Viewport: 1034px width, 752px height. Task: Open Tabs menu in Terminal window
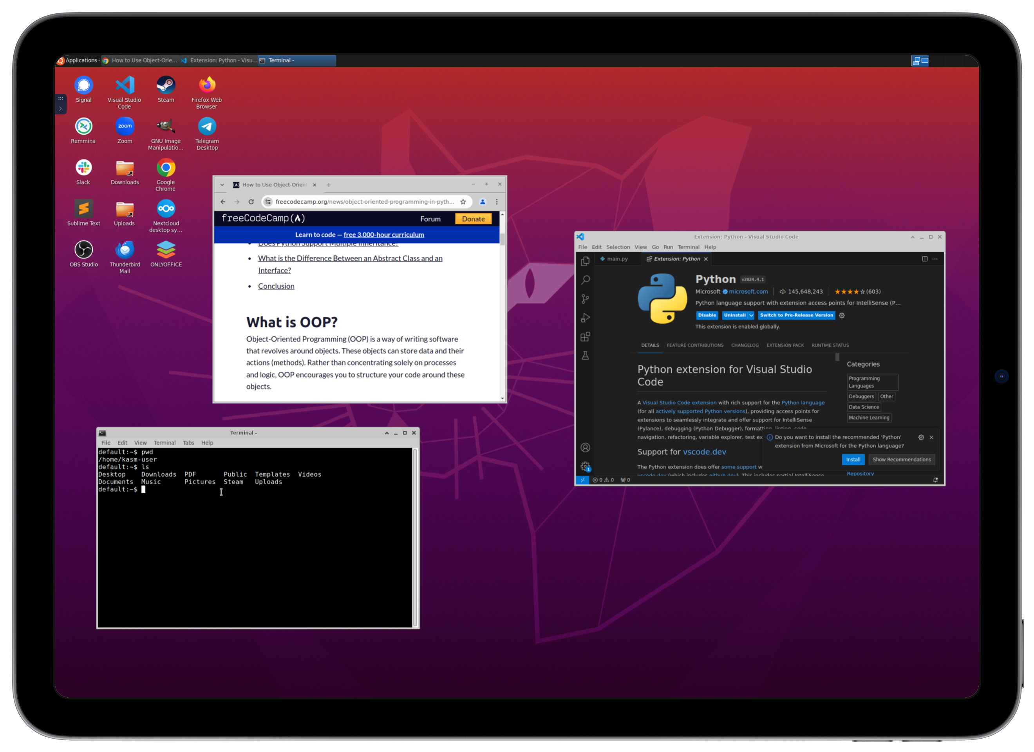[x=188, y=443]
